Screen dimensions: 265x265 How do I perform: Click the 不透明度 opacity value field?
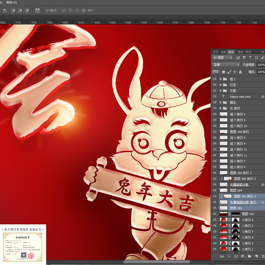click(261, 65)
